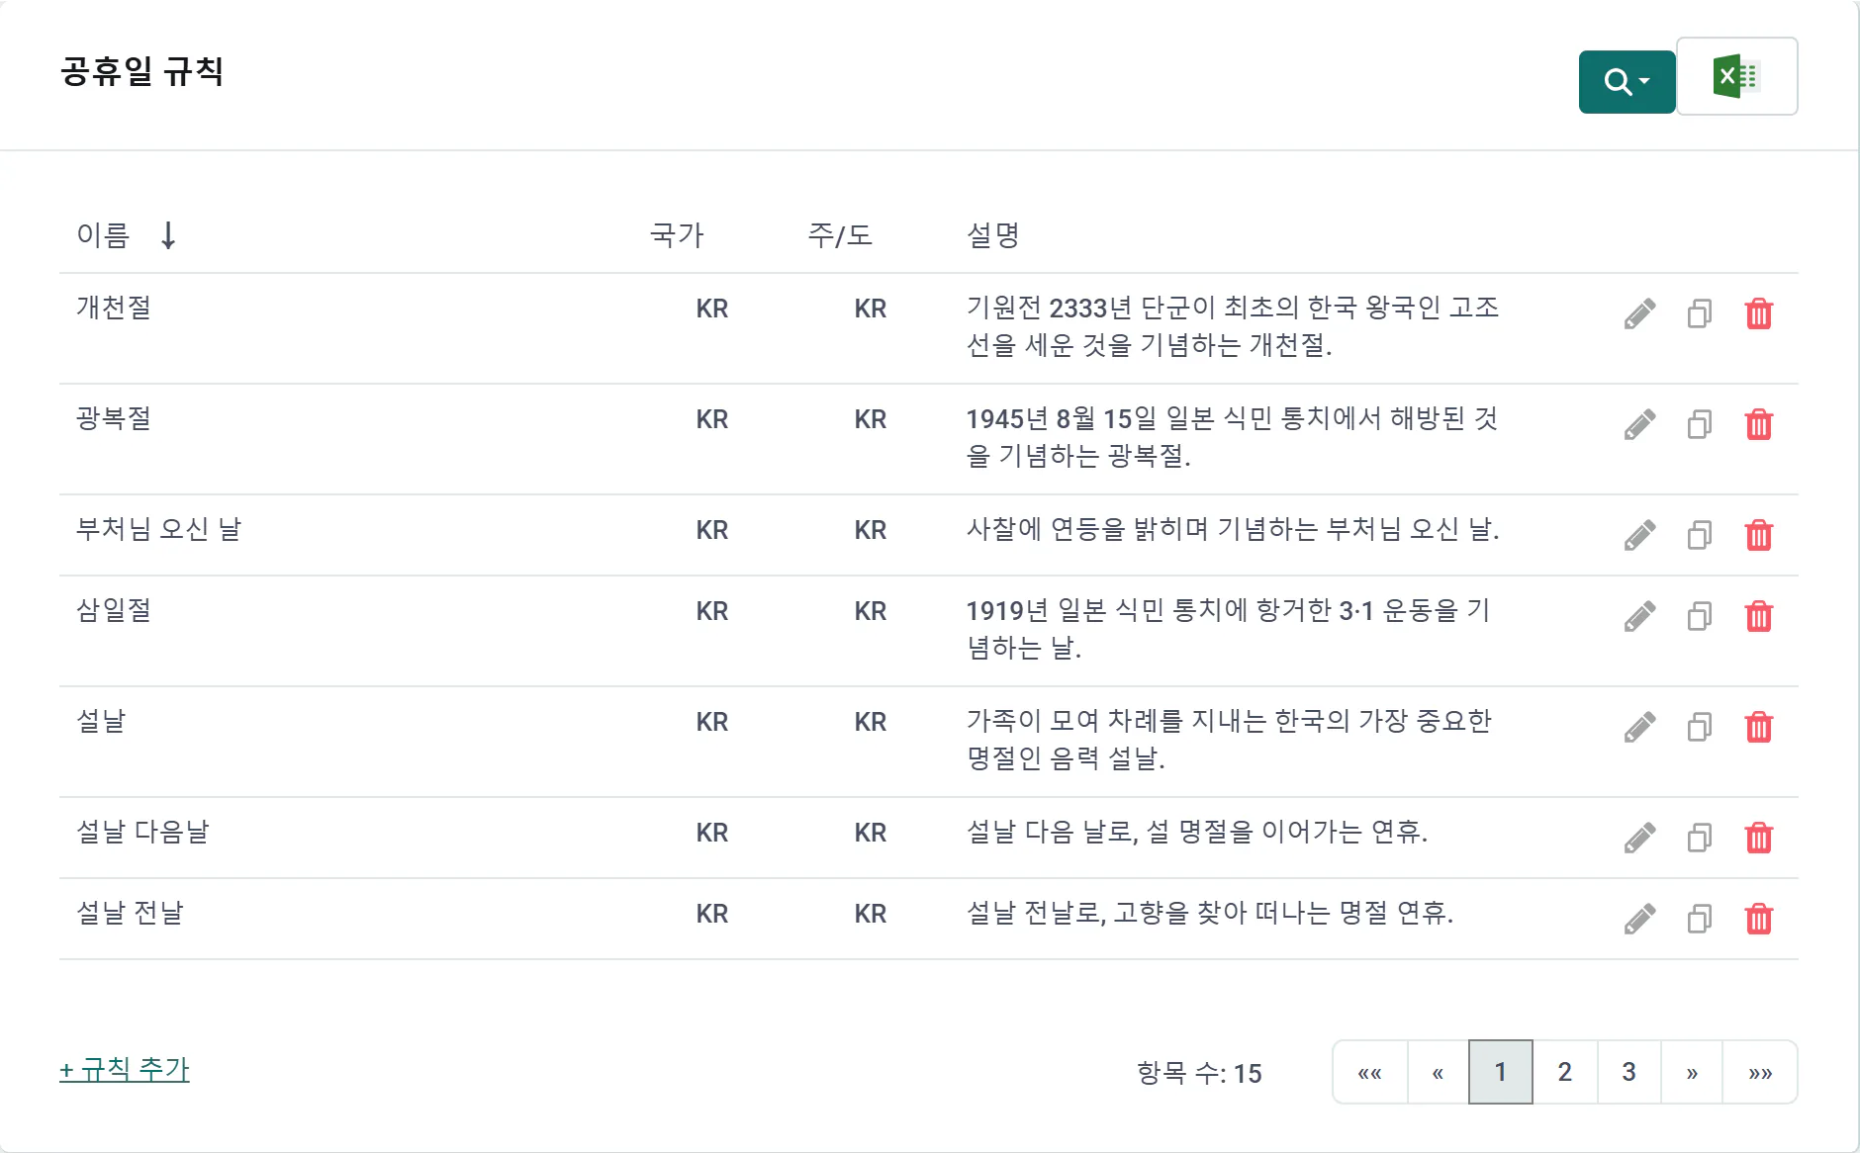Go to next page

(1692, 1072)
